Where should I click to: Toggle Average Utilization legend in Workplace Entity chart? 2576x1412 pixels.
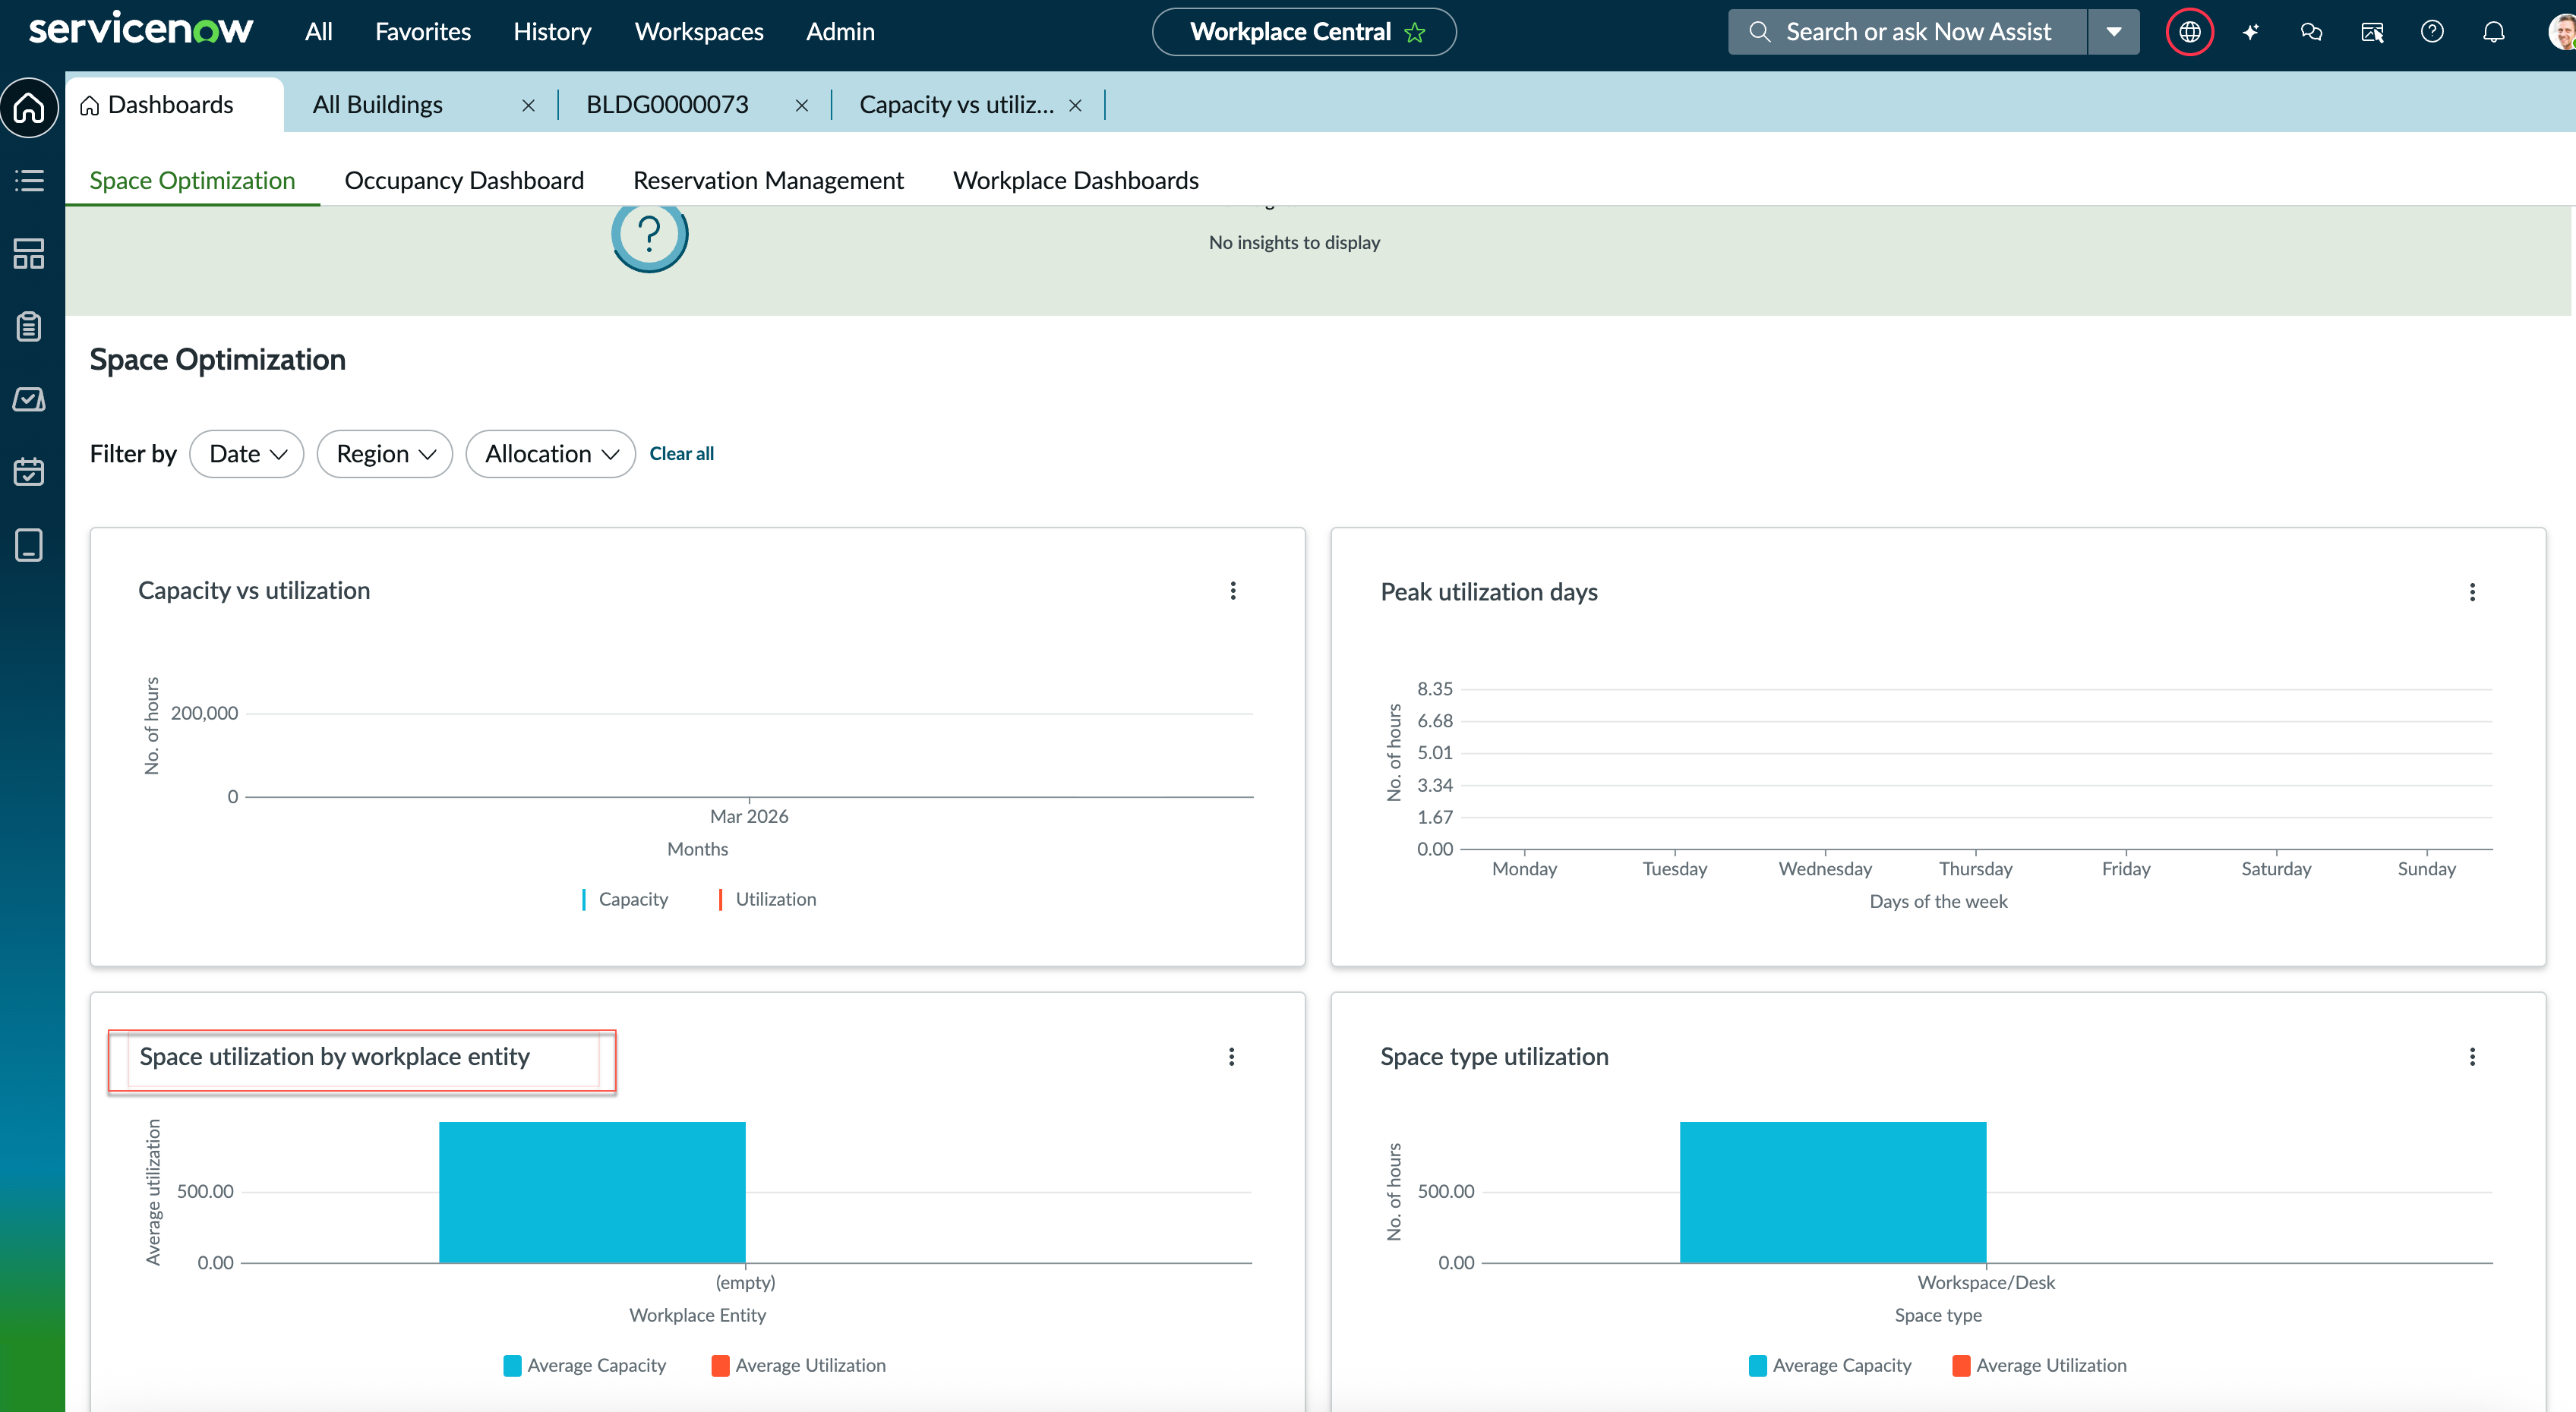[798, 1366]
